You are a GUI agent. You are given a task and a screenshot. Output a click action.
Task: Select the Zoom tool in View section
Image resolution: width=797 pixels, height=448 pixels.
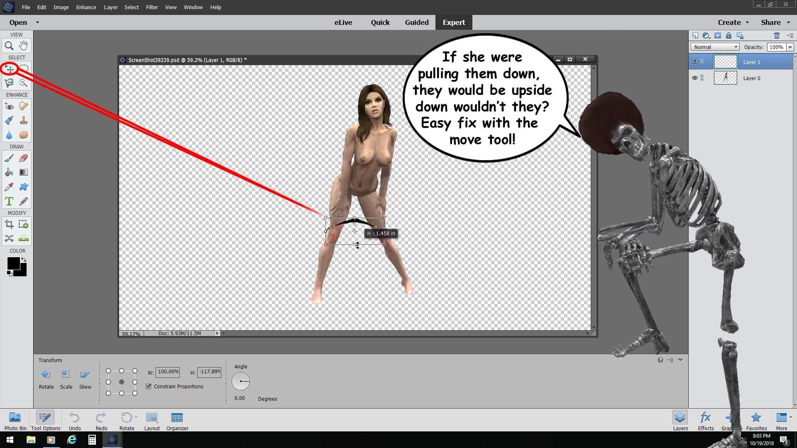(9, 46)
